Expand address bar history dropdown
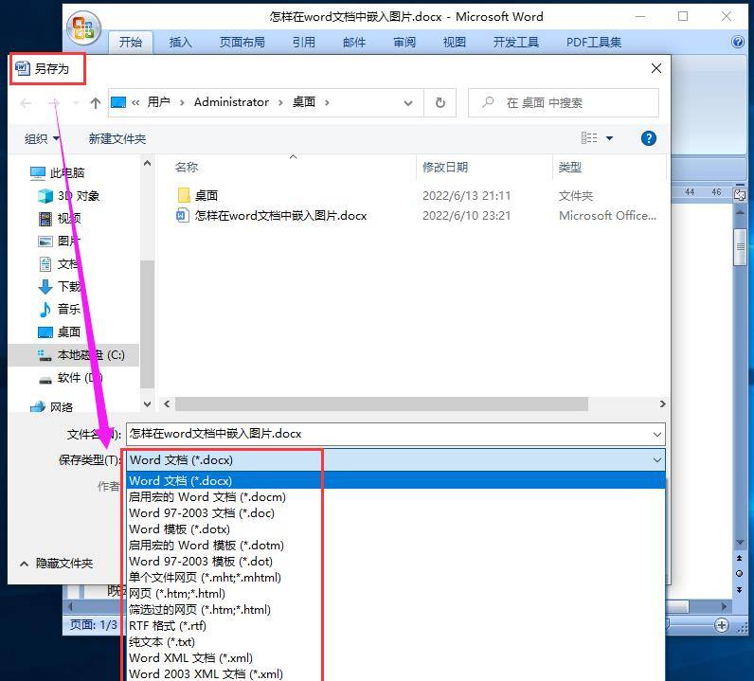 [x=407, y=103]
